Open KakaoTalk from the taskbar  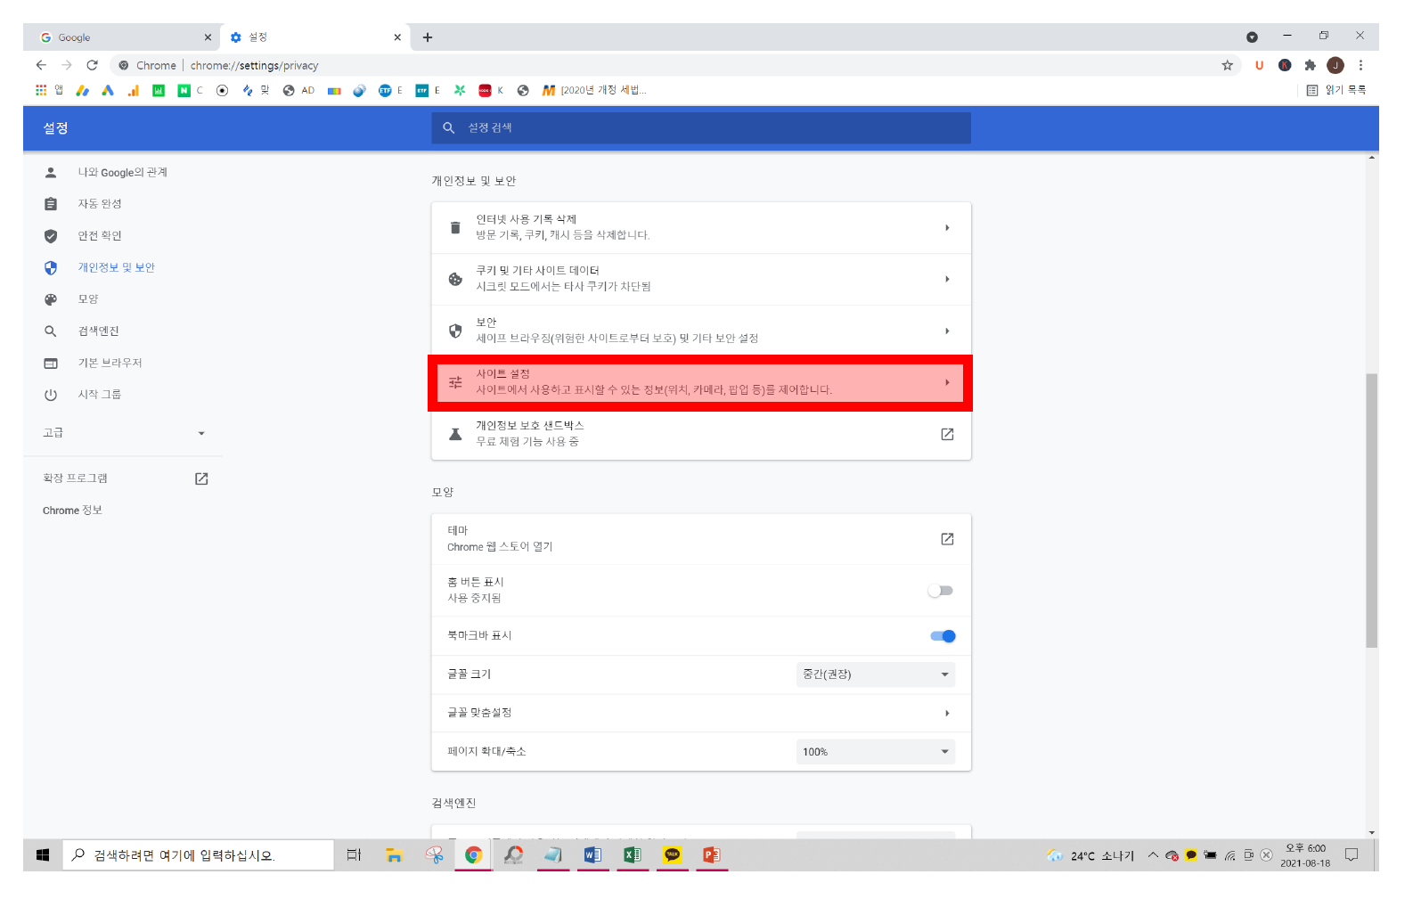pos(672,855)
